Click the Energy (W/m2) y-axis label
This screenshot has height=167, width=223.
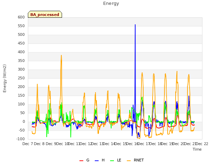[x=5, y=78]
